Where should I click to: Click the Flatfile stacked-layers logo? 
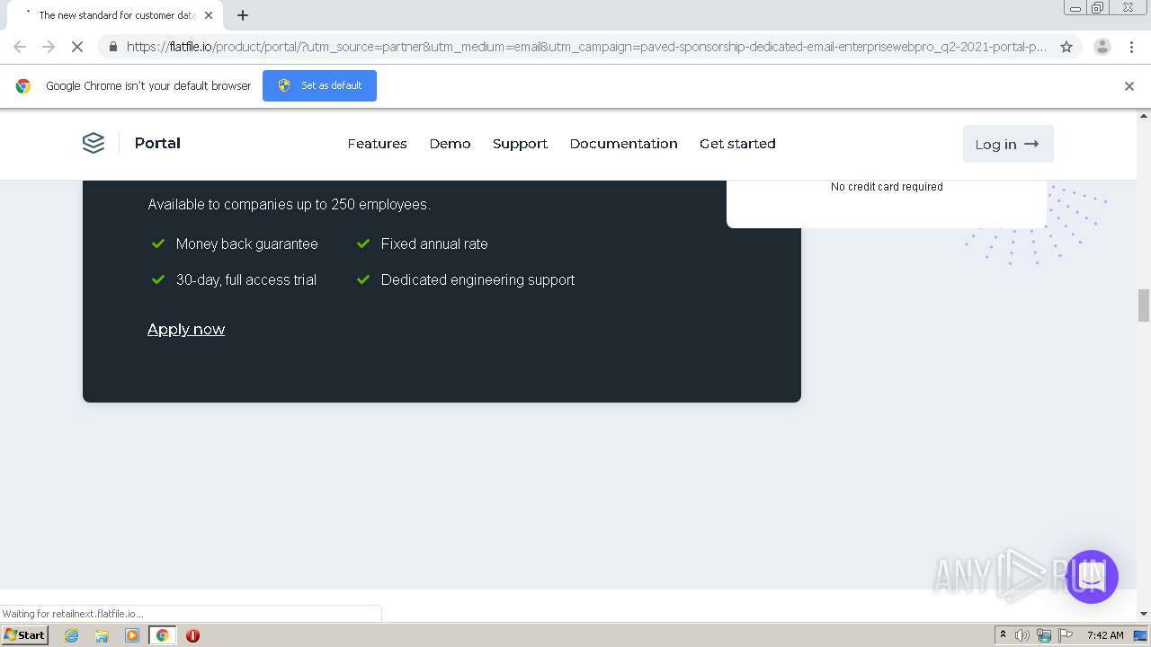pyautogui.click(x=94, y=143)
